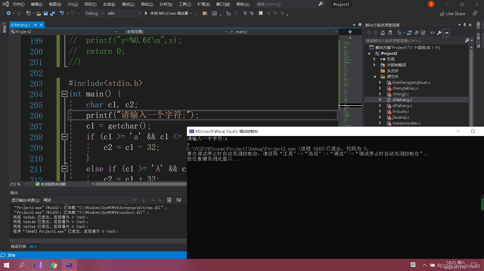
Task: Collapse the int main() code block
Action: tap(64, 94)
